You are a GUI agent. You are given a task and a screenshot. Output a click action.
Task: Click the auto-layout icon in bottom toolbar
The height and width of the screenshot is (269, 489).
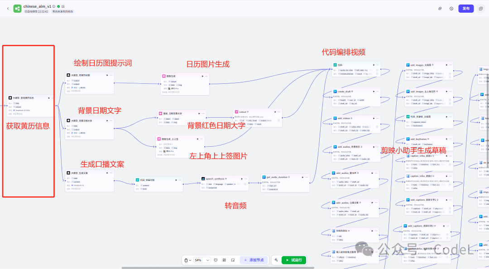[224, 260]
